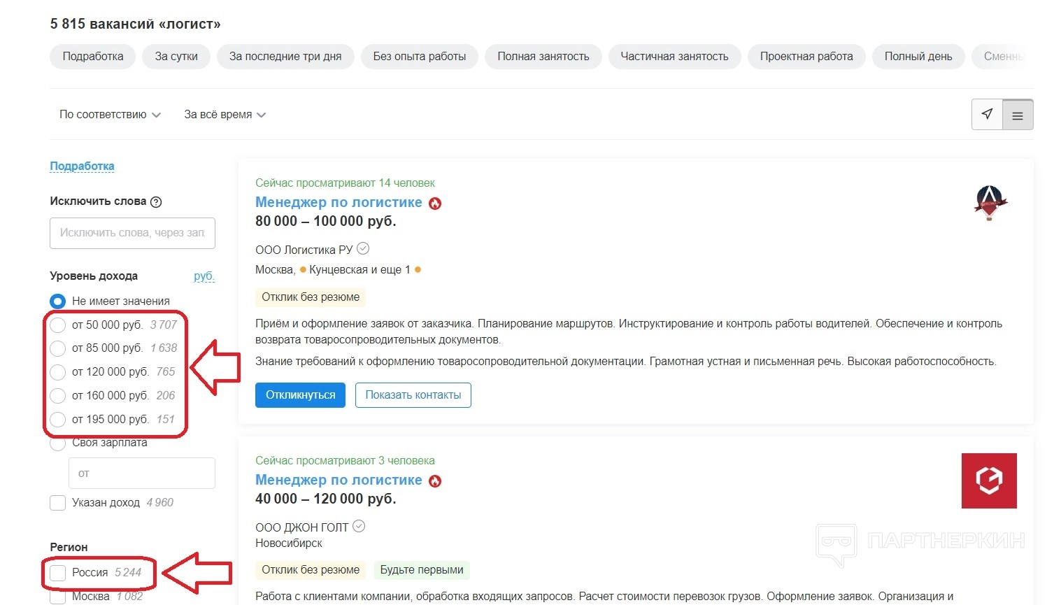Change currency via the руб. selector
The height and width of the screenshot is (605, 1061).
(204, 276)
